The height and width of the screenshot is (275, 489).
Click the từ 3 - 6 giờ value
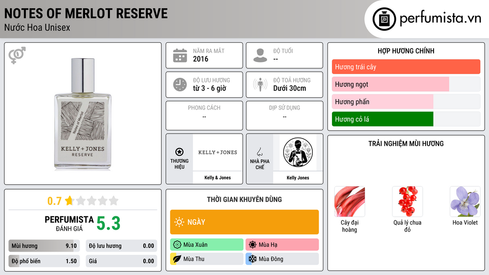pyautogui.click(x=210, y=88)
